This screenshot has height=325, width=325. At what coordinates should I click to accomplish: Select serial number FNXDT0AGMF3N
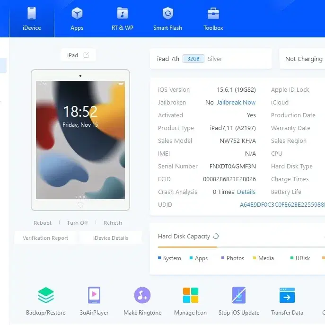coord(233,167)
